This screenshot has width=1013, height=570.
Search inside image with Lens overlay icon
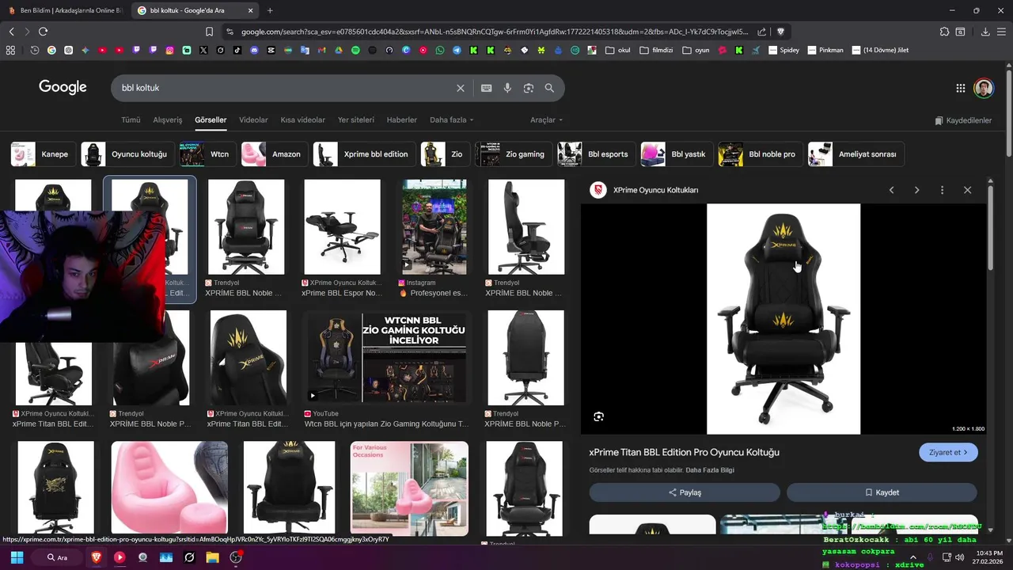pyautogui.click(x=598, y=416)
